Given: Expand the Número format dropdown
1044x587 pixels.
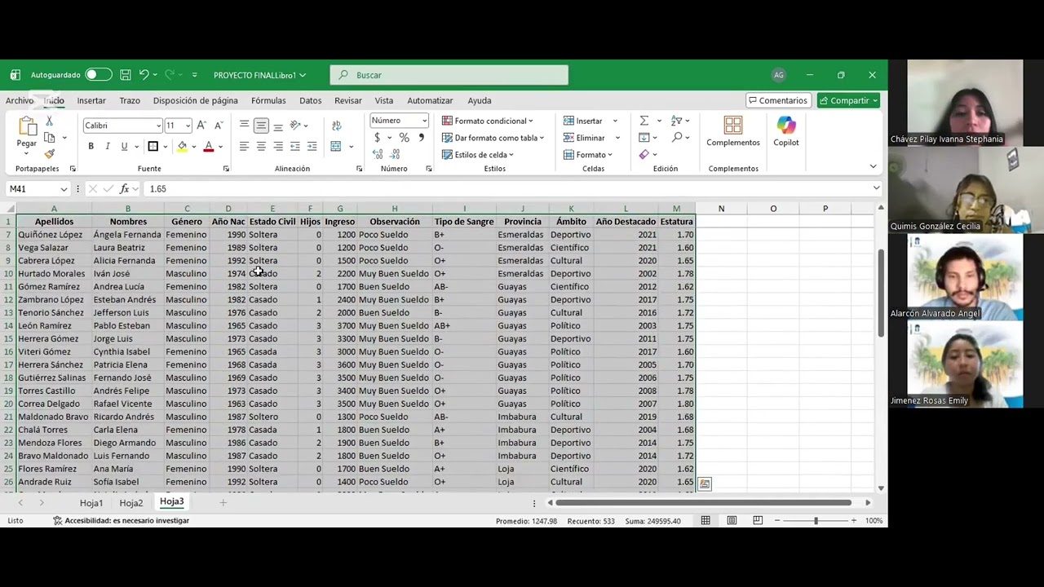Looking at the screenshot, I should pos(399,121).
